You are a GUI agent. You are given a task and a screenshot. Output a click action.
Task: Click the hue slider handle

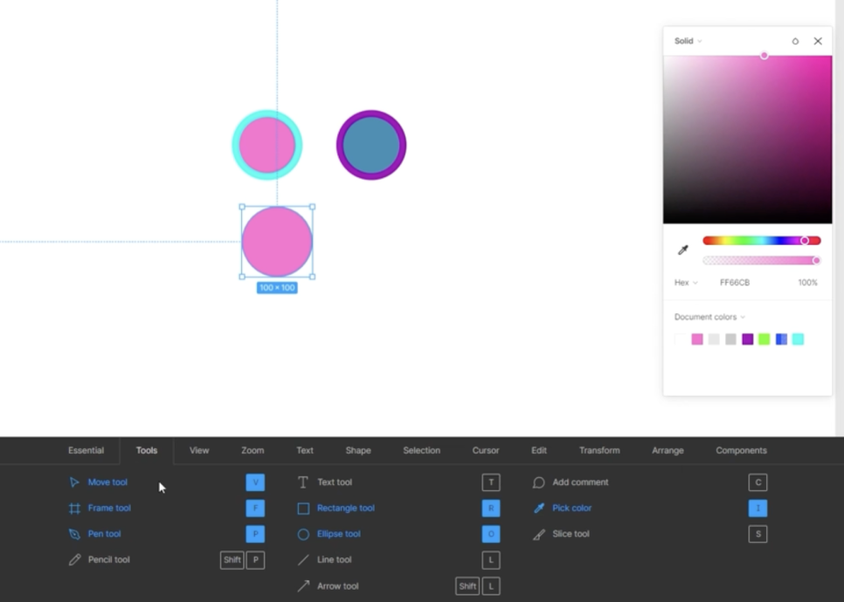point(804,240)
